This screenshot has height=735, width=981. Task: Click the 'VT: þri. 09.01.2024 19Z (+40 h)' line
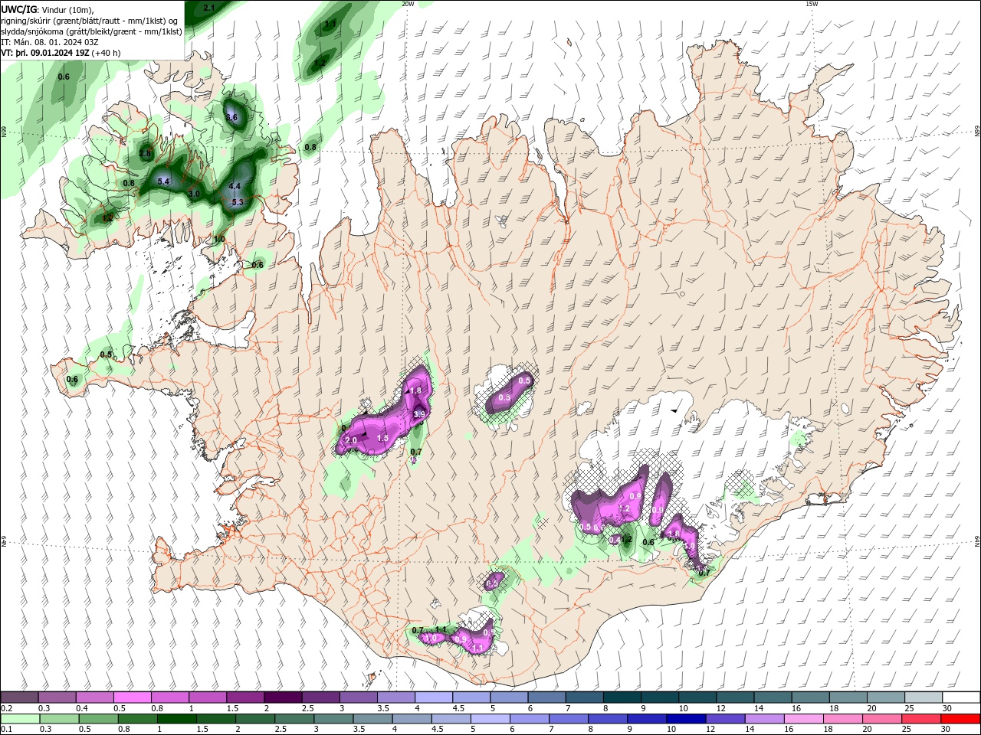click(x=61, y=53)
